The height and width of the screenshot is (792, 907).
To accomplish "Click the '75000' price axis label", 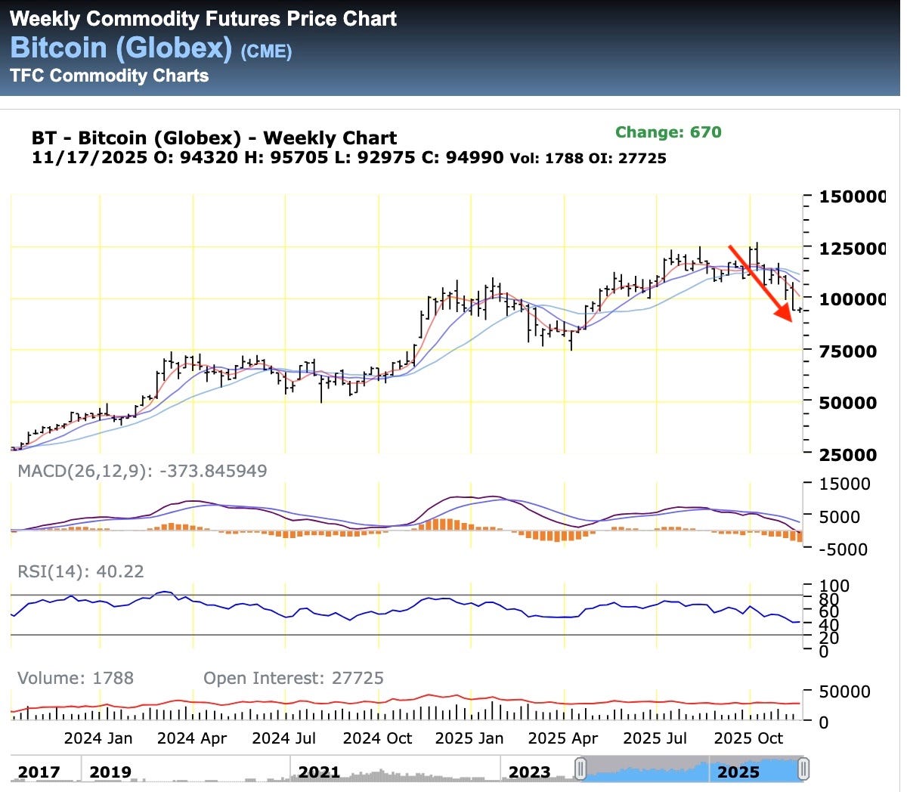I will point(849,351).
